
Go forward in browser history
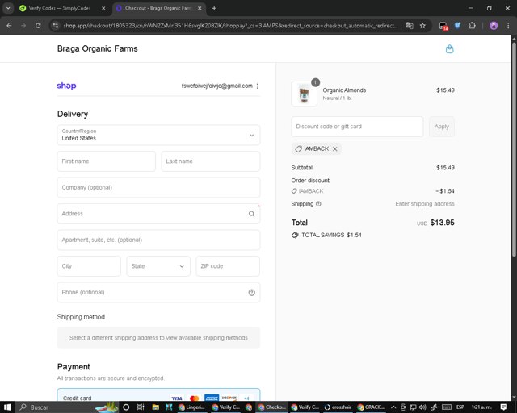tap(23, 26)
